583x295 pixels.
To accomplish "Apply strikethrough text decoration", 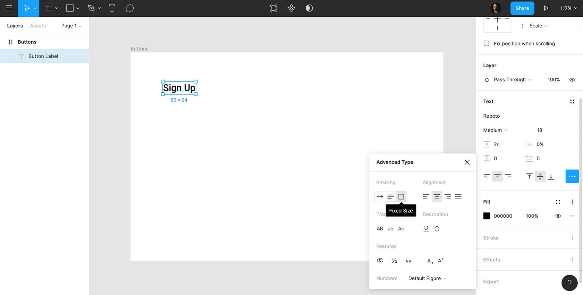I will coord(437,229).
